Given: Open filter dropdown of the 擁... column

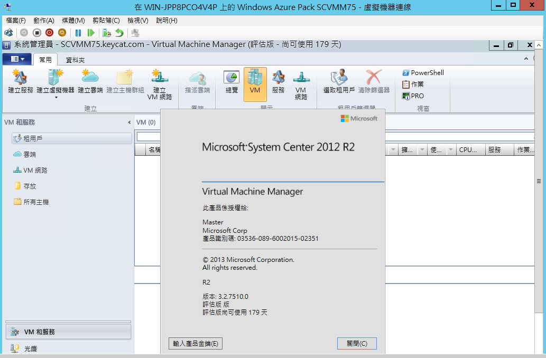Looking at the screenshot, I should click(x=422, y=150).
